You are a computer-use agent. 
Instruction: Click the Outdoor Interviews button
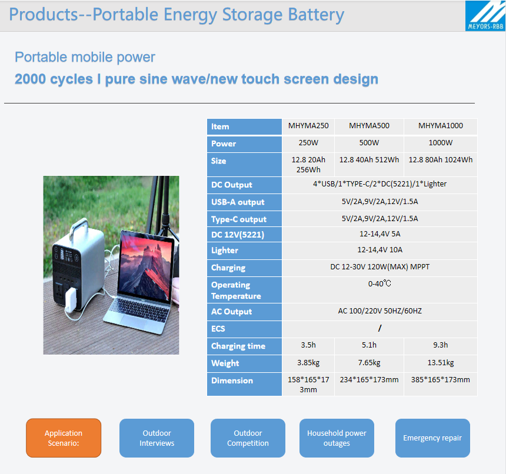coord(157,438)
